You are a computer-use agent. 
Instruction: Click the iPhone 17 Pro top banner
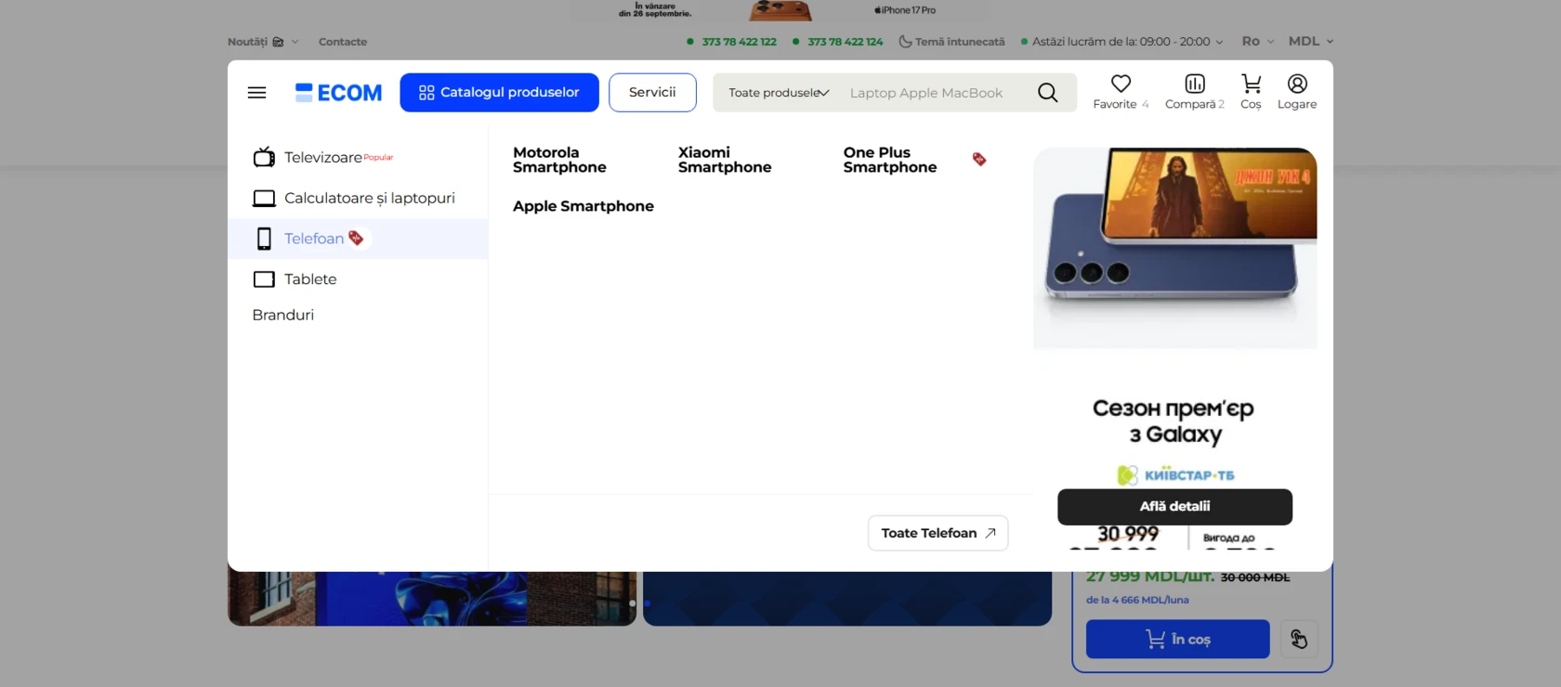780,10
